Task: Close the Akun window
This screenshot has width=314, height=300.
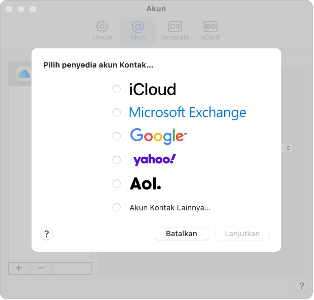Action: 9,9
